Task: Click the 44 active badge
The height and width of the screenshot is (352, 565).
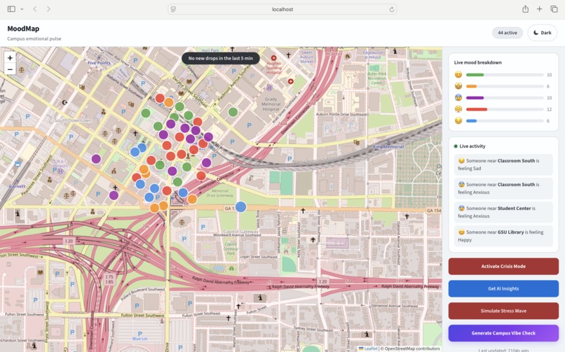Action: click(508, 33)
